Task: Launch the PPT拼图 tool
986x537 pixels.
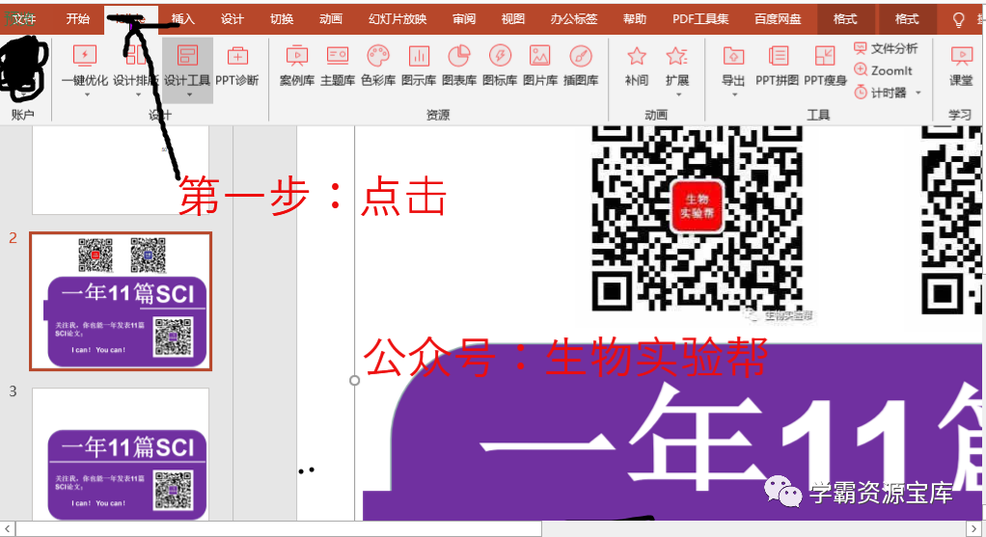Action: click(x=778, y=66)
